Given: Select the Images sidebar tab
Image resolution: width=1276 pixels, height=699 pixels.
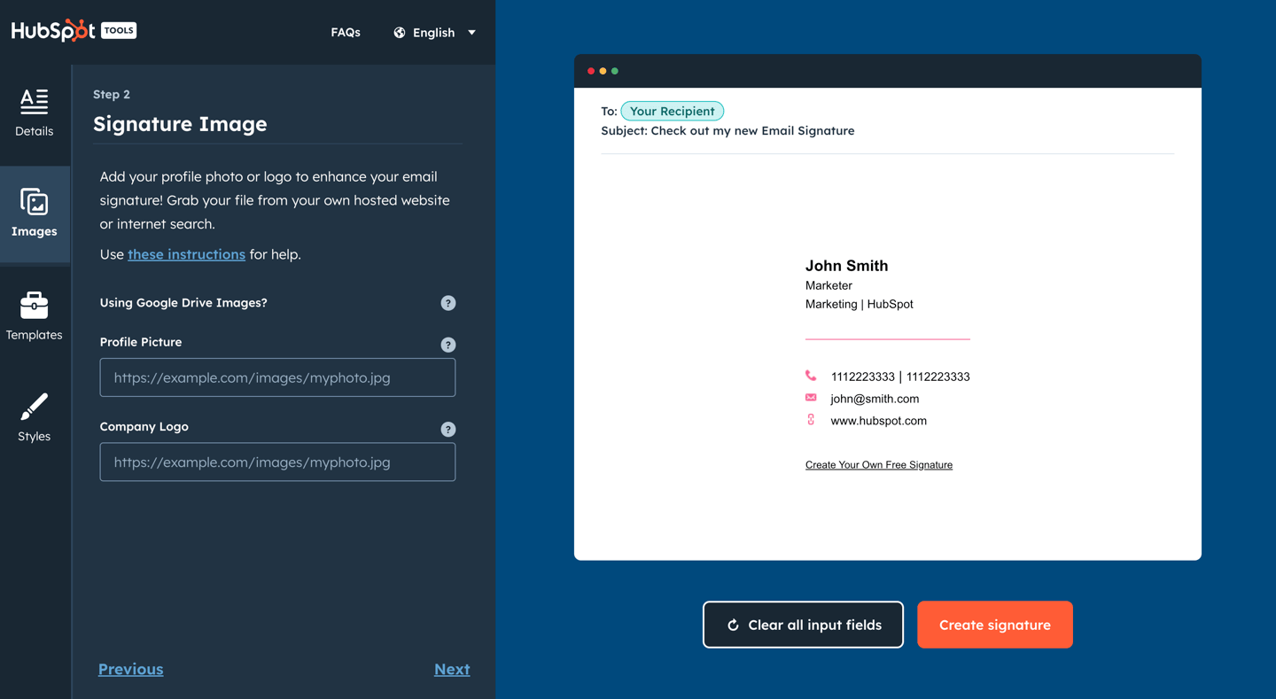Looking at the screenshot, I should tap(35, 214).
